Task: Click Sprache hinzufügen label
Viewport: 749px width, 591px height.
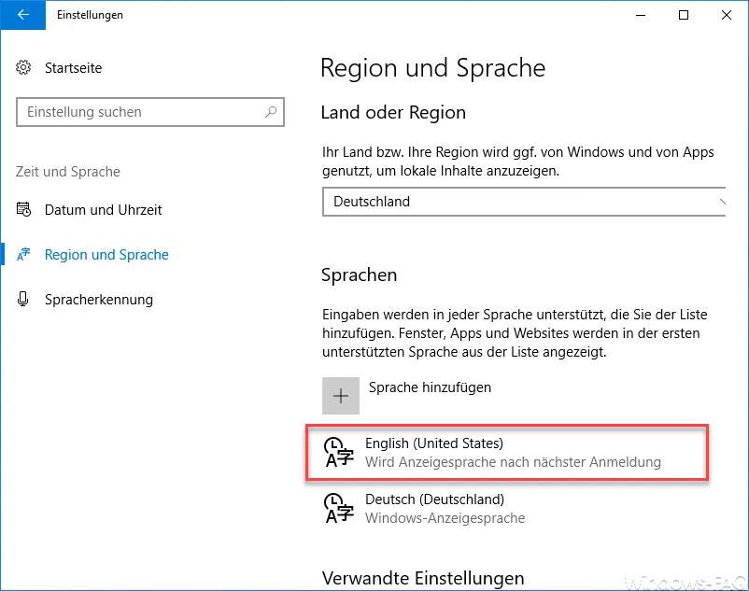Action: [430, 387]
